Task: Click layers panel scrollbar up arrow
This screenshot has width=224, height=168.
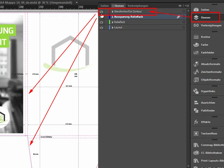Action: 188,11
